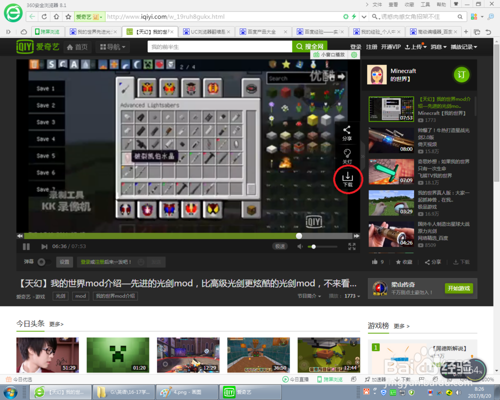500x400 pixels.
Task: Toggle the 弹幕 danmaku switch off
Action: pos(42,261)
